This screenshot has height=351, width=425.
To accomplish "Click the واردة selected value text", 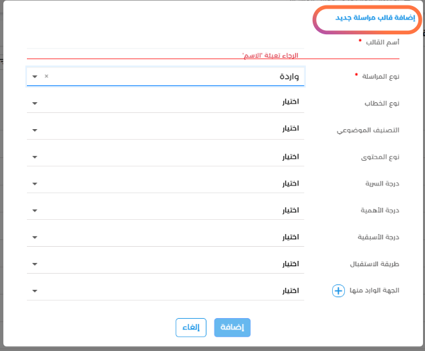I will pyautogui.click(x=289, y=77).
